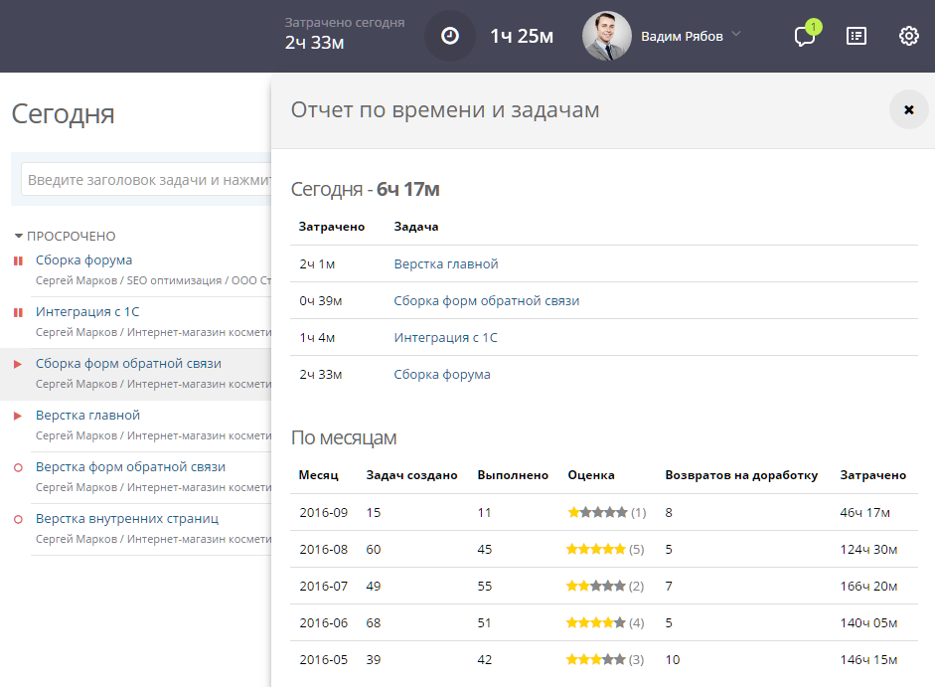
Task: Open settings gear icon
Action: pyautogui.click(x=908, y=36)
